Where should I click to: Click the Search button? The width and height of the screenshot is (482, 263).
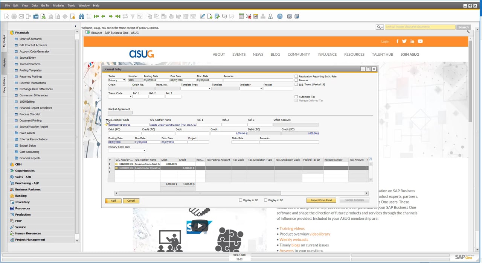coord(463,27)
